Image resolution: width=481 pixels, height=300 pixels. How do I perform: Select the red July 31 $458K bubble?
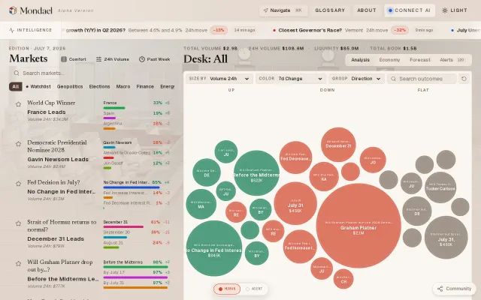[295, 203]
